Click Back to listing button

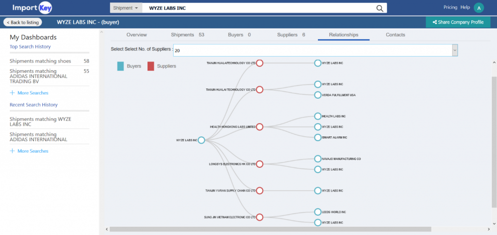pos(22,22)
